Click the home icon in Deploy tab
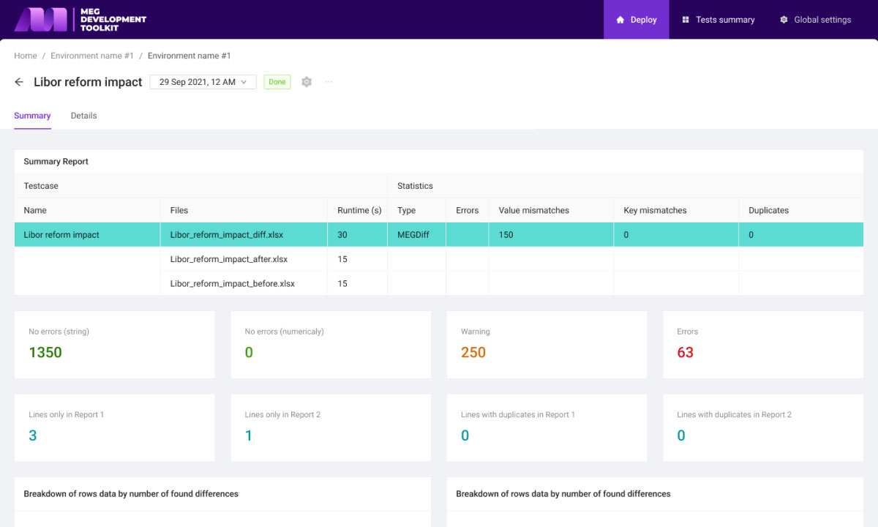This screenshot has width=878, height=527. (x=620, y=20)
